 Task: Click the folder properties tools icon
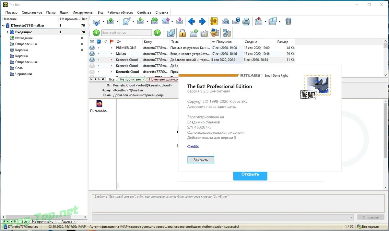click(204, 33)
